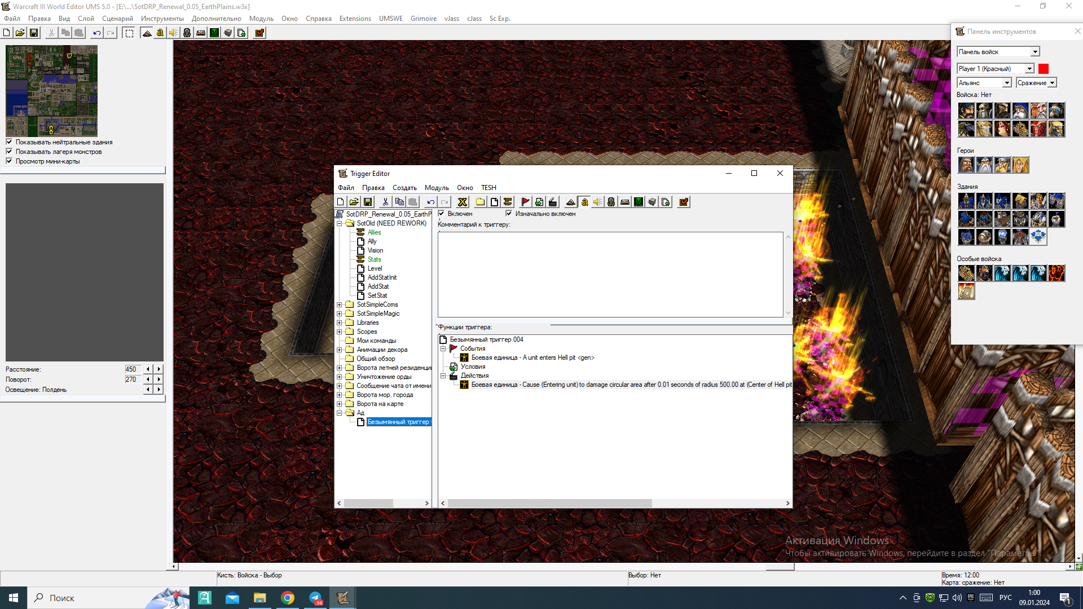Click New Event flag icon in Trigger Editor
Viewport: 1083px width, 609px height.
pyautogui.click(x=525, y=202)
